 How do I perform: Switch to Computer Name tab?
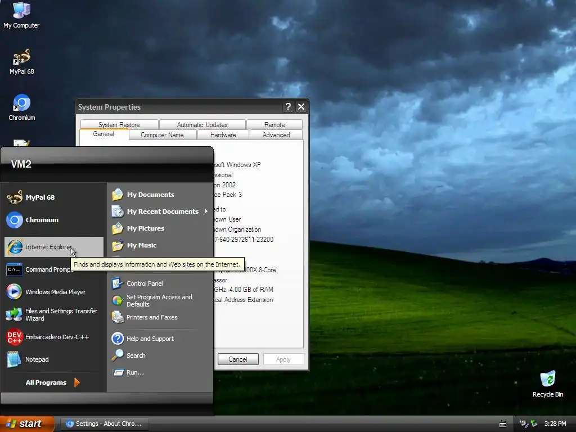tap(163, 135)
